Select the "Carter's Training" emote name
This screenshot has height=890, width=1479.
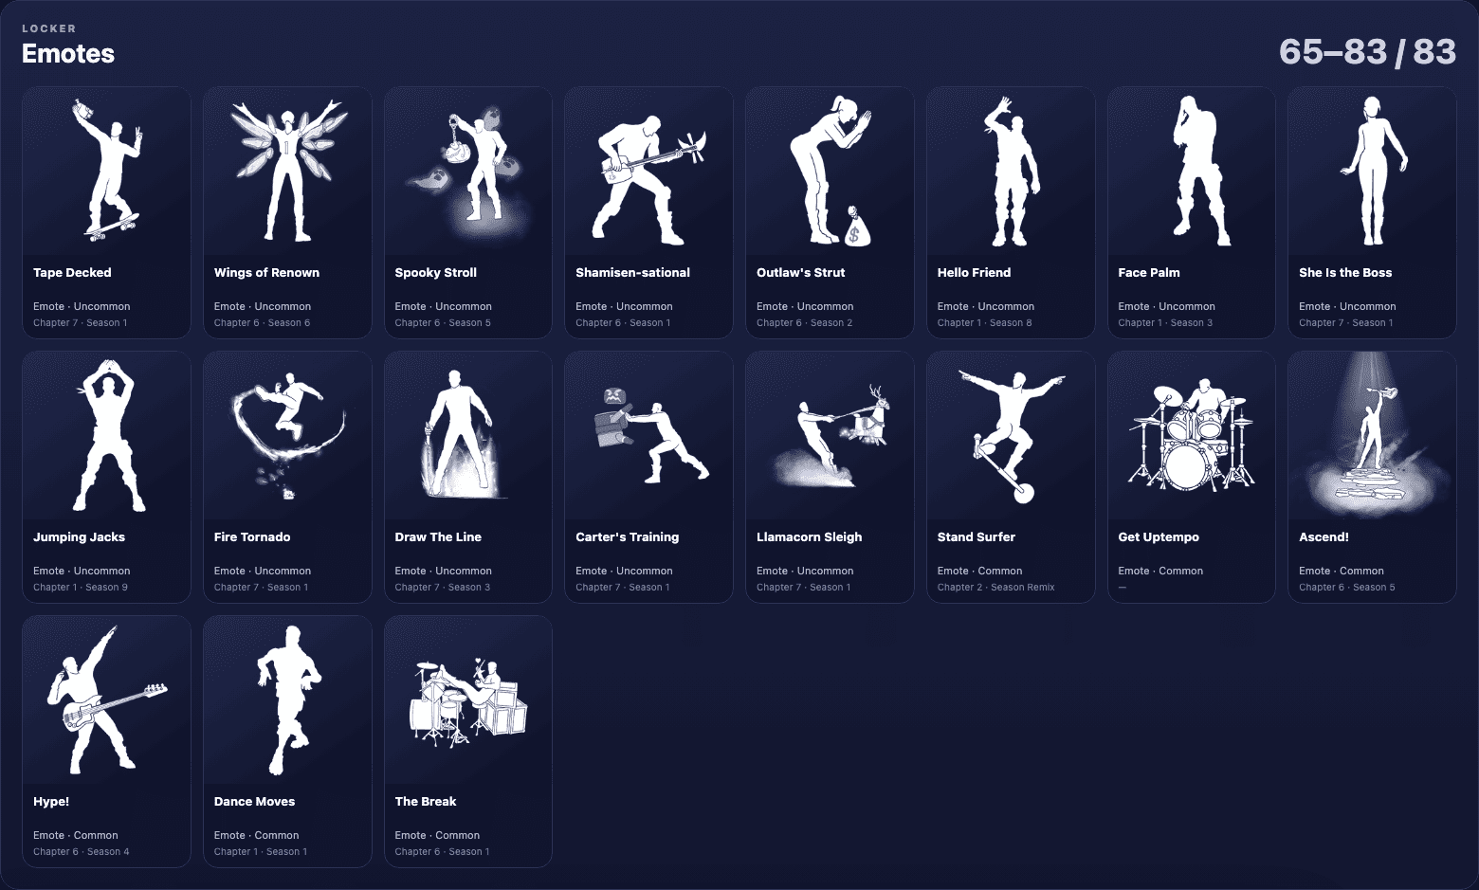coord(628,537)
